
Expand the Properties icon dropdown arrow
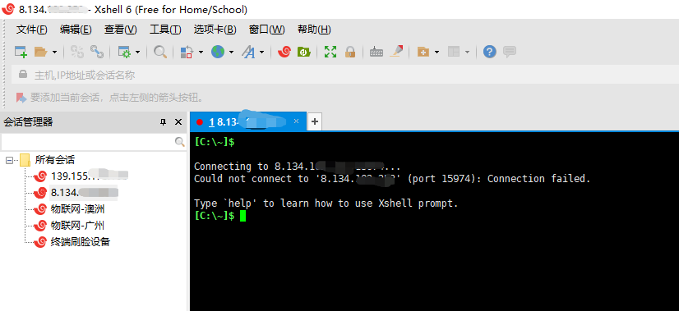[x=138, y=53]
